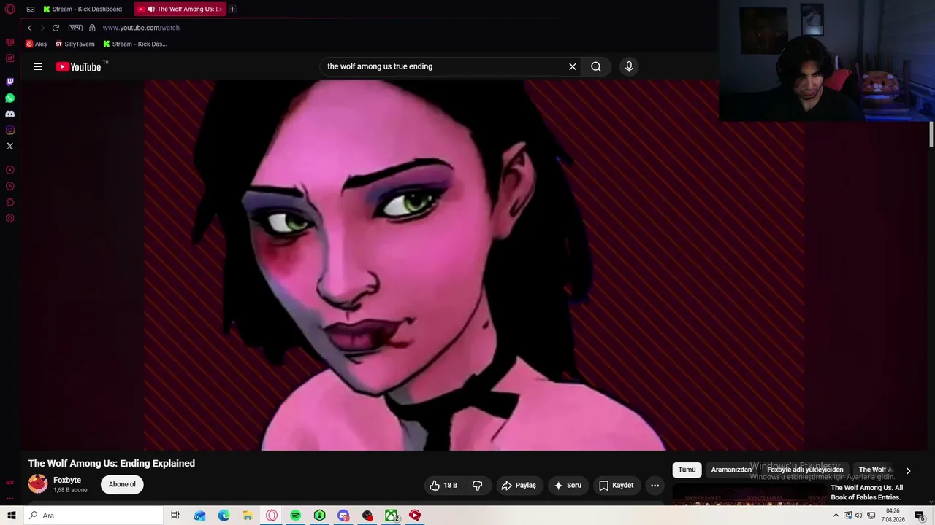The width and height of the screenshot is (935, 525).
Task: Submit search with the magnifier button
Action: (596, 66)
